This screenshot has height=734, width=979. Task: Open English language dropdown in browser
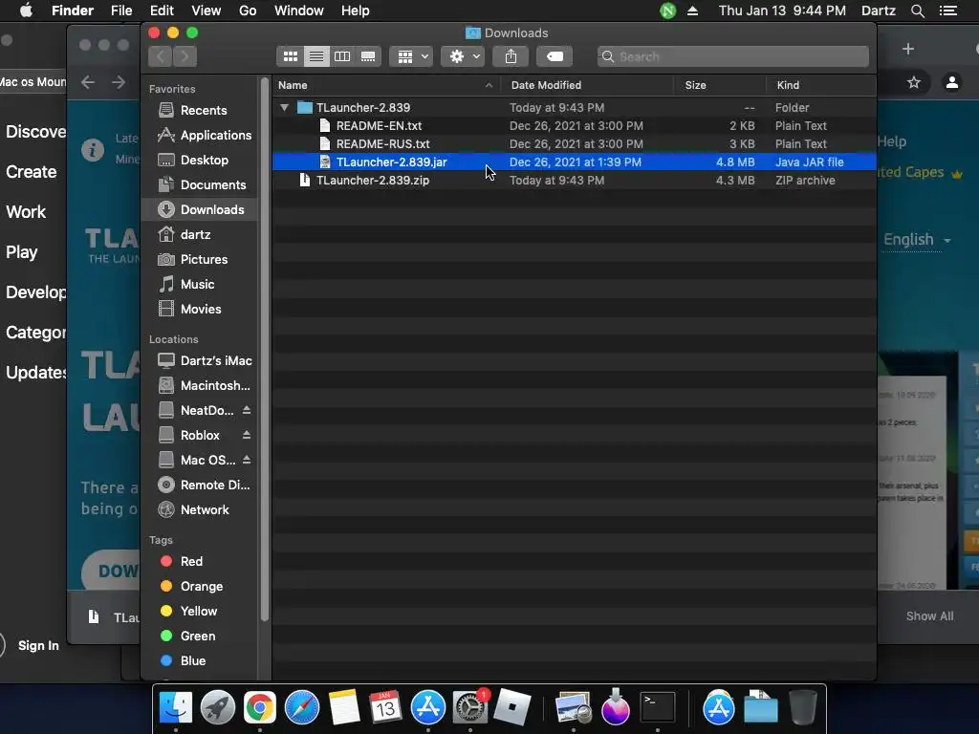tap(917, 240)
